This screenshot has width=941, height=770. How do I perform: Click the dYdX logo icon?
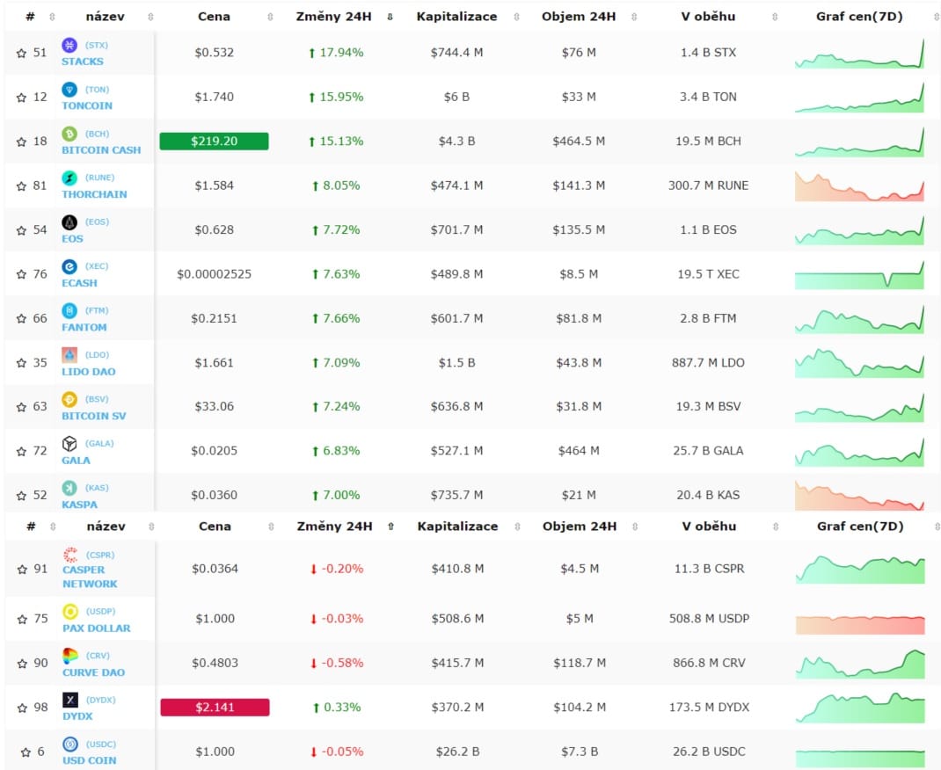(x=69, y=700)
